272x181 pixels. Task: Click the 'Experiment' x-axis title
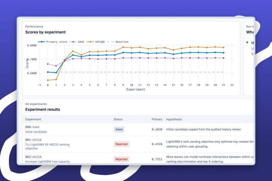[x=136, y=89]
